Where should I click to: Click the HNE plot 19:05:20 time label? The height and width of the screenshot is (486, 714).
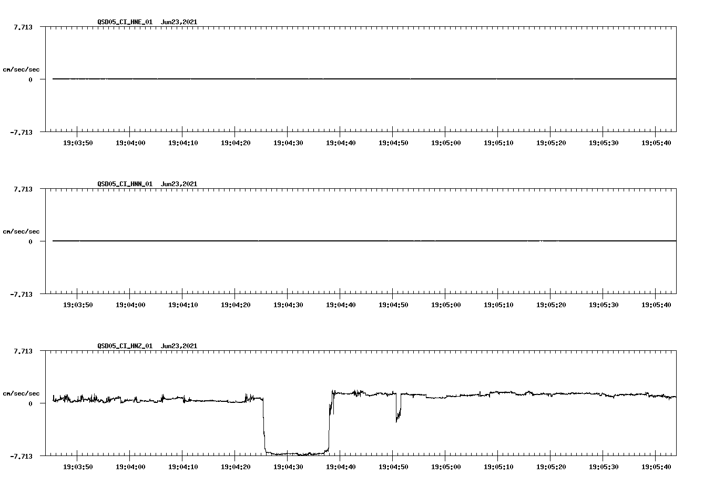pos(551,143)
